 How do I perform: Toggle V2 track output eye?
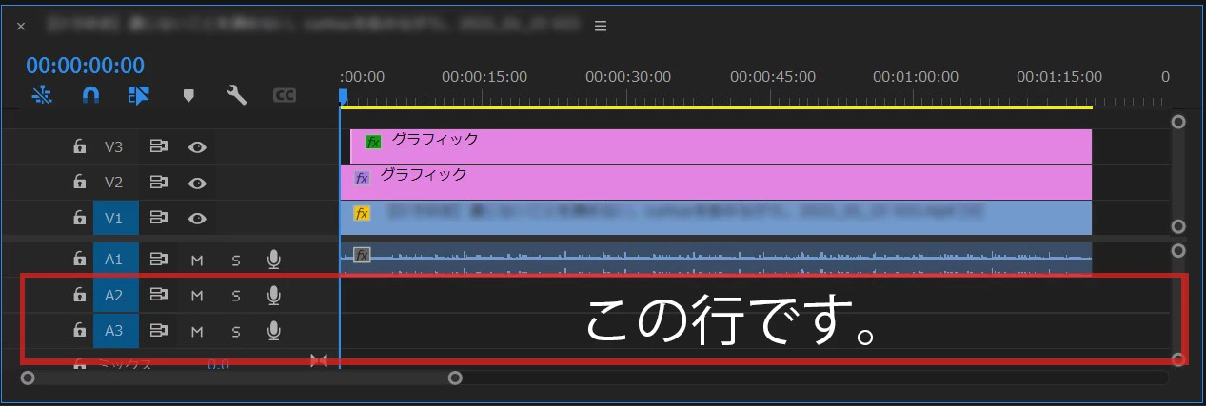197,183
